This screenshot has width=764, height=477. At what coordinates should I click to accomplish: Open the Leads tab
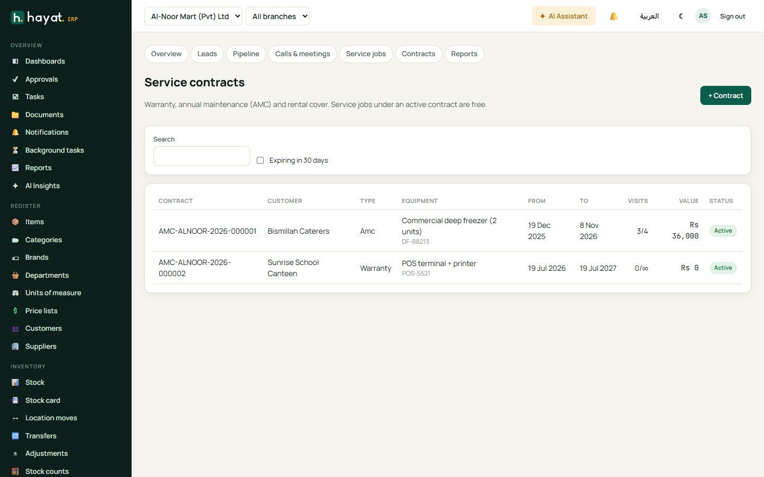pyautogui.click(x=207, y=54)
